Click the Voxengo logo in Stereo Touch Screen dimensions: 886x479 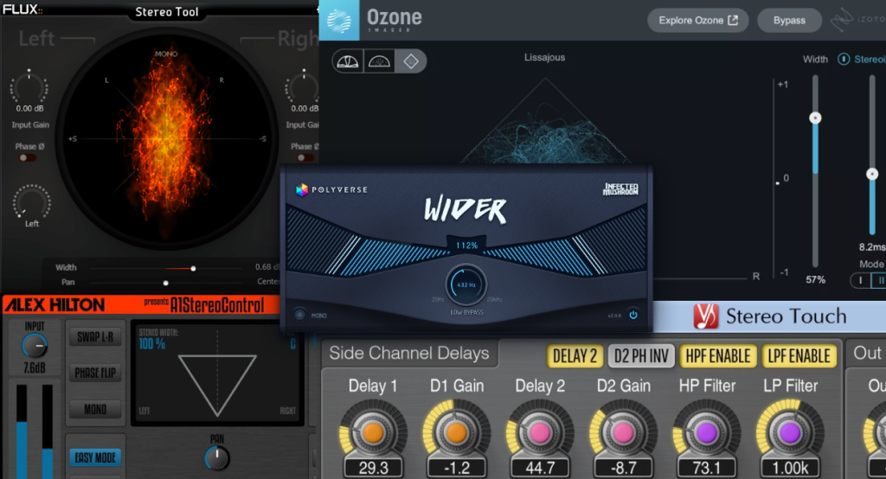(706, 316)
